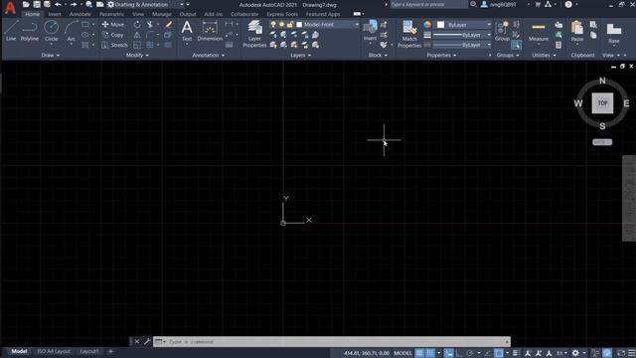
Task: Click the Move tool in Modify panel
Action: coord(113,24)
